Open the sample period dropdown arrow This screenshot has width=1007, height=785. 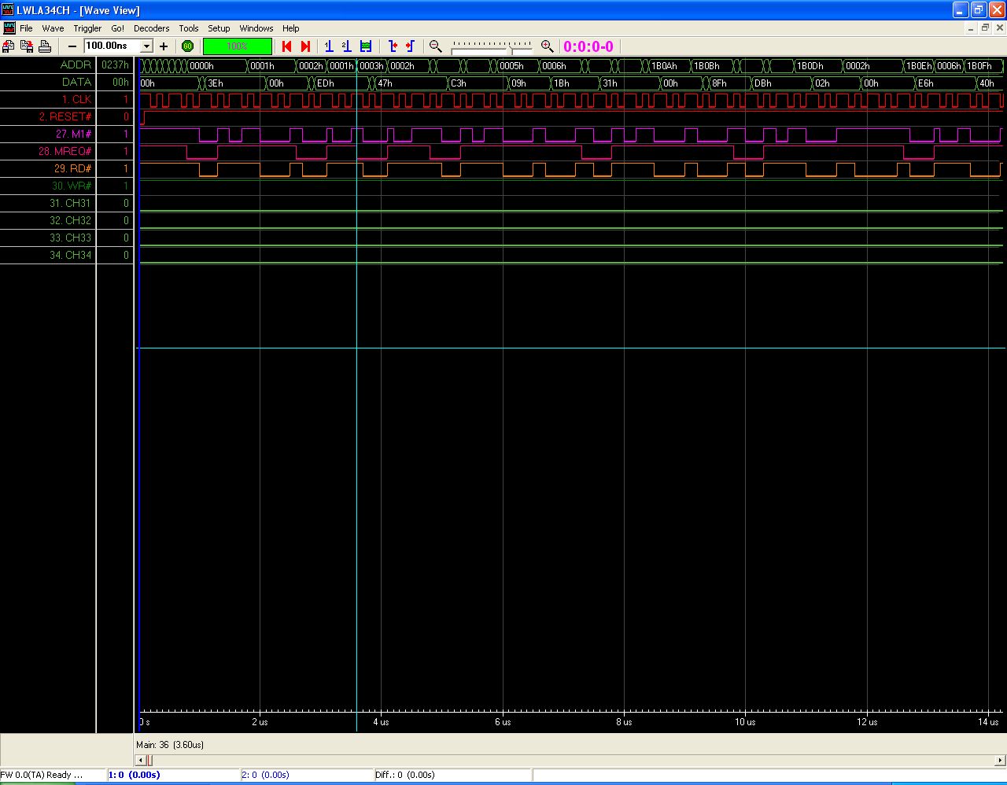point(146,46)
